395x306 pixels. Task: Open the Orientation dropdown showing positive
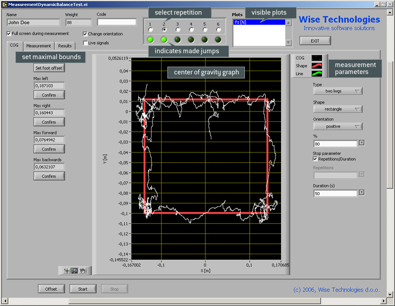(x=338, y=126)
